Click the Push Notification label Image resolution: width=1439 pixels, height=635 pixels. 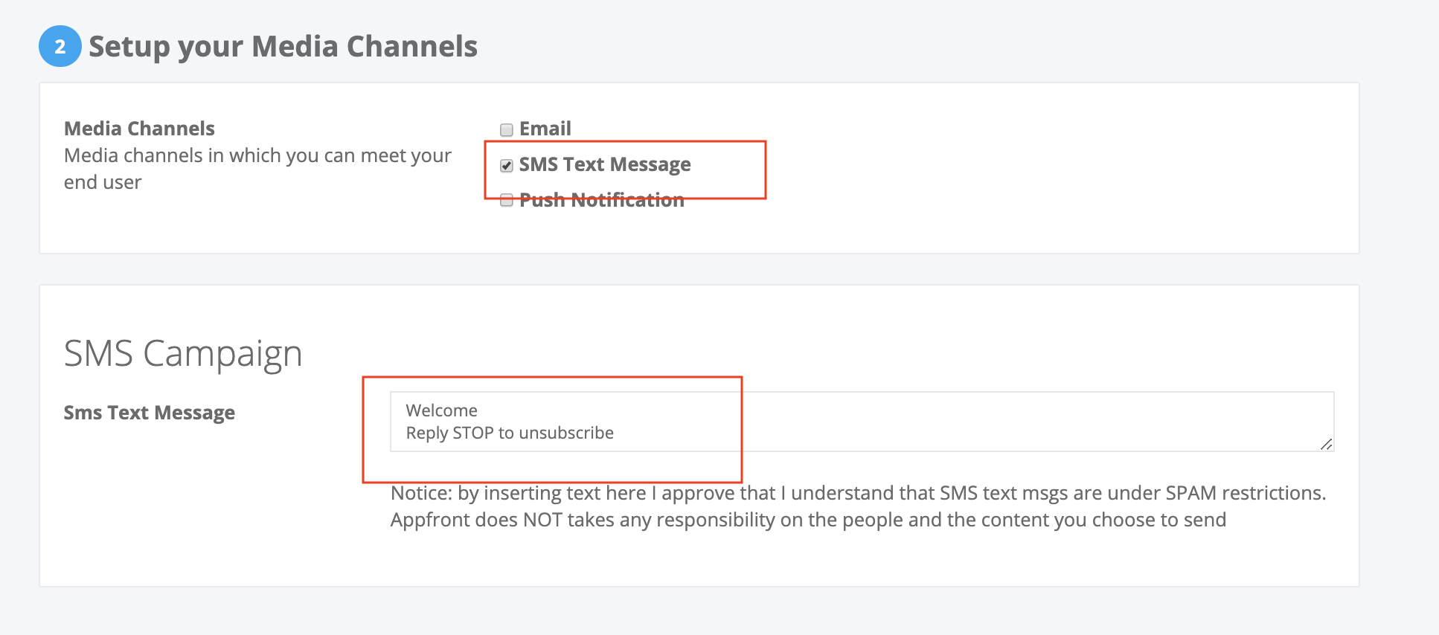coord(601,200)
